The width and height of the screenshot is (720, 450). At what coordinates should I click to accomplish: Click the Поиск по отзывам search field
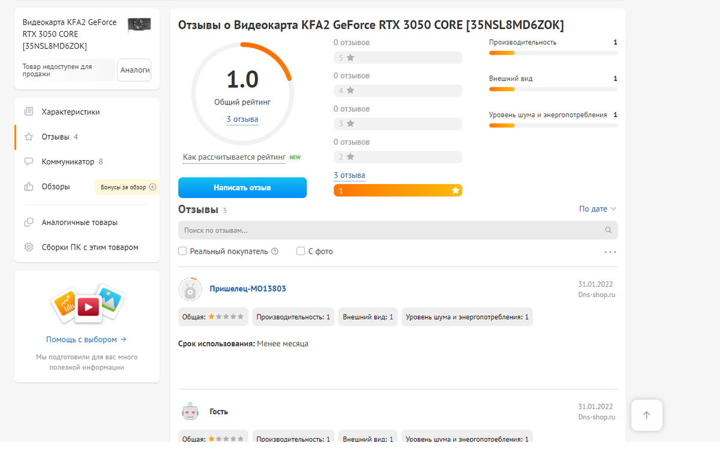[x=398, y=230]
